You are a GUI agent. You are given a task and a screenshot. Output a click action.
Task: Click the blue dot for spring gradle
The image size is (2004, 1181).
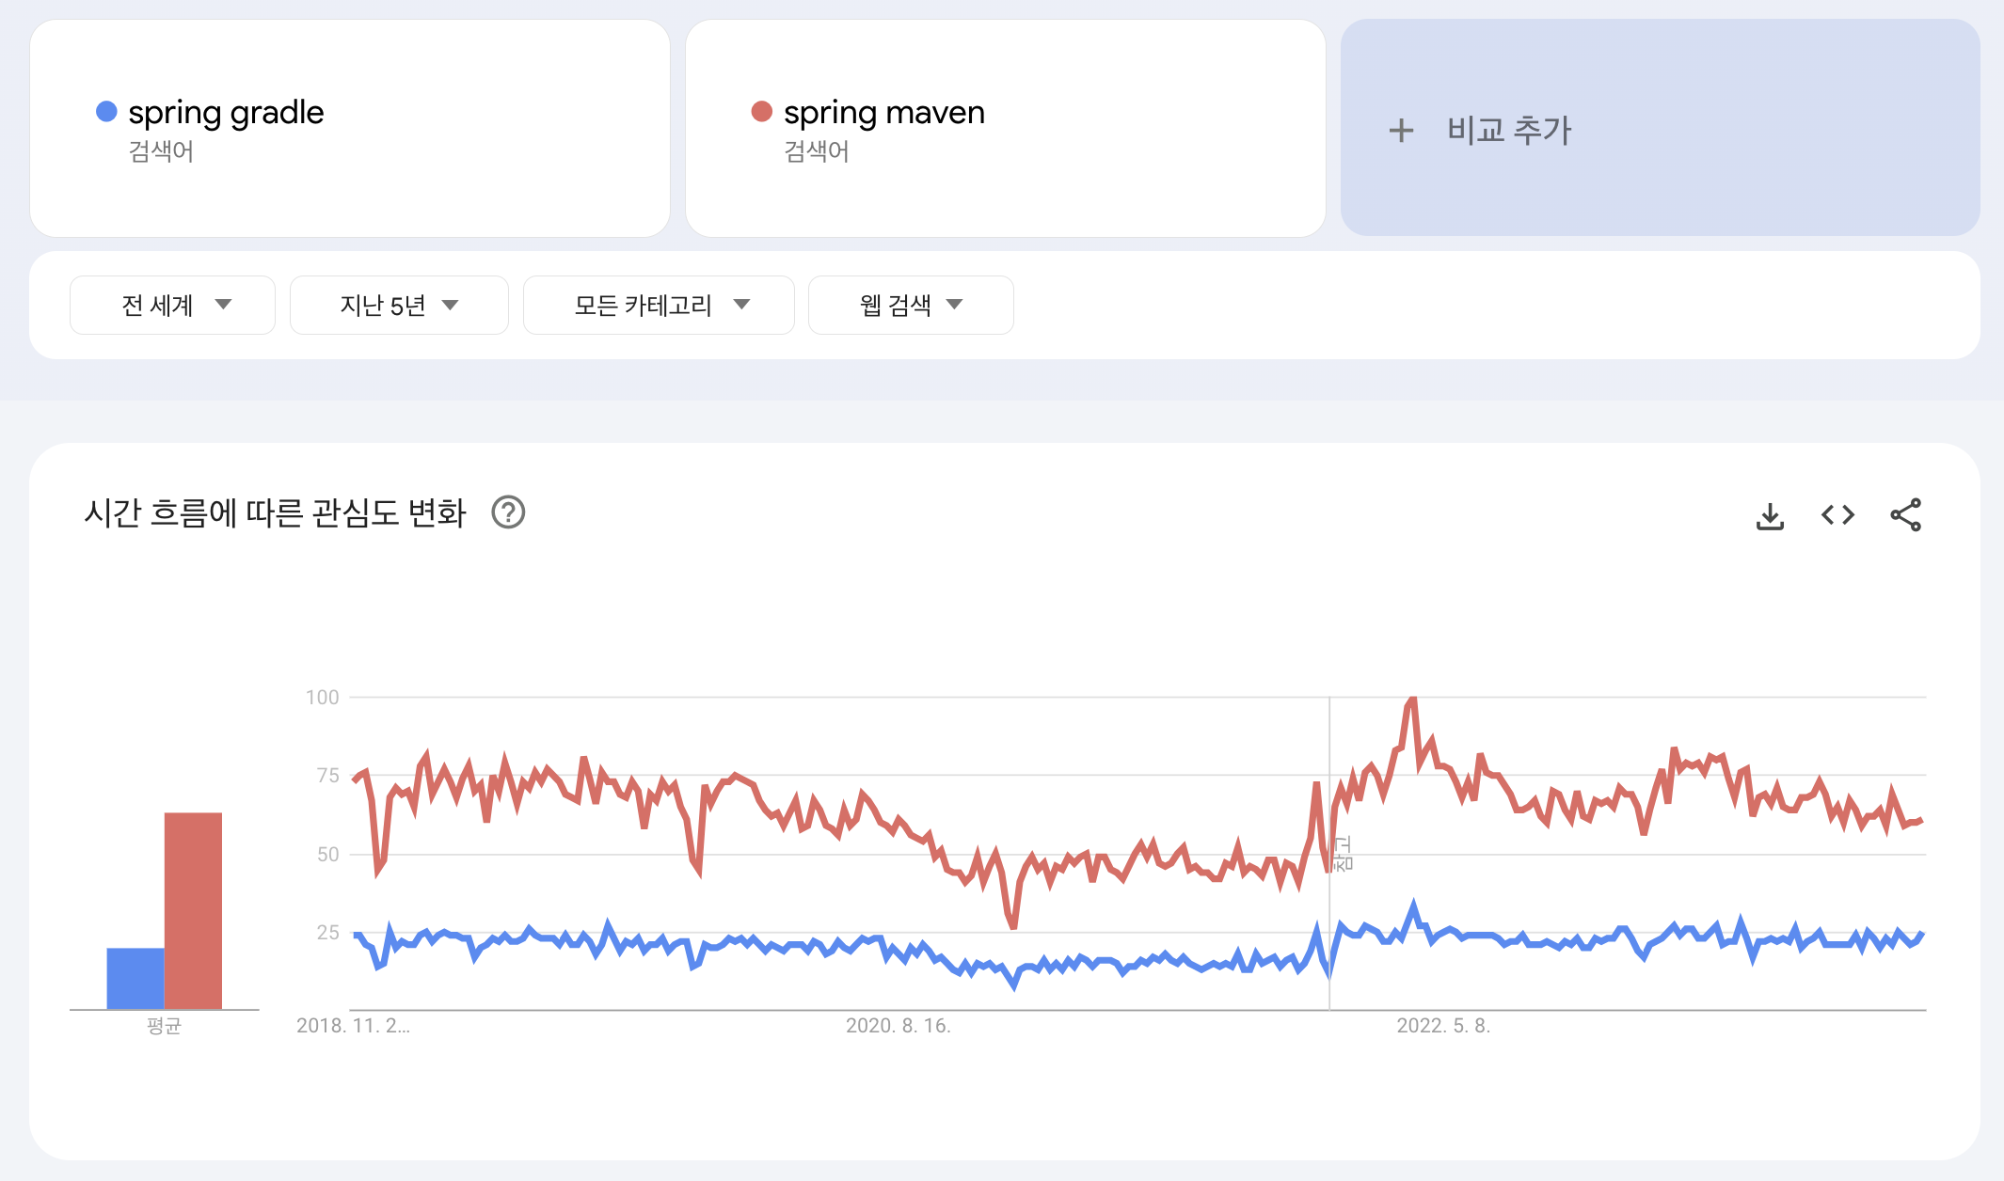coord(106,112)
